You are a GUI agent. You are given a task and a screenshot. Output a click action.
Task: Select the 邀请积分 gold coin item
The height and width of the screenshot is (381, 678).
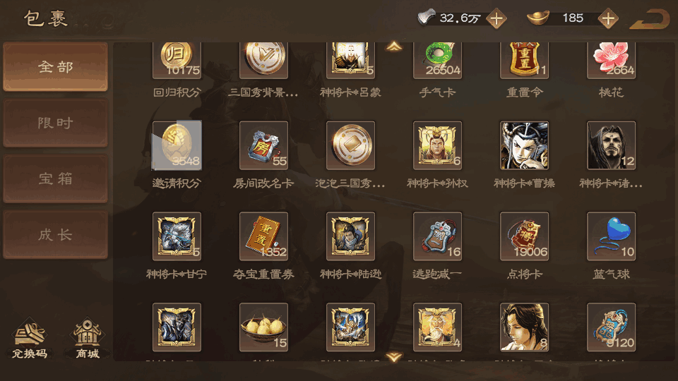(177, 145)
